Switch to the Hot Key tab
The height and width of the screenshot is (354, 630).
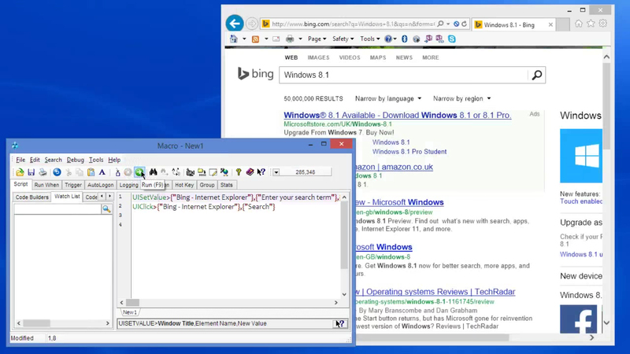point(184,185)
